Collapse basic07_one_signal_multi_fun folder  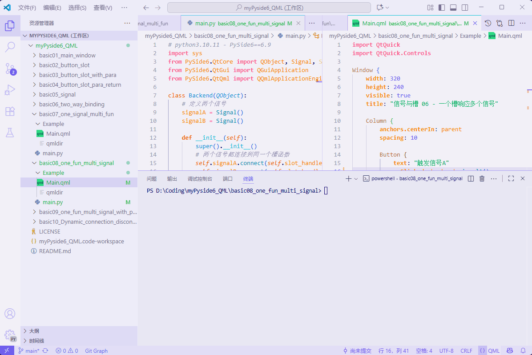tap(79, 114)
